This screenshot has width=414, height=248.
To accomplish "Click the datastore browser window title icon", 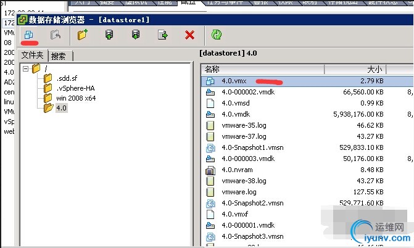I will [22, 20].
